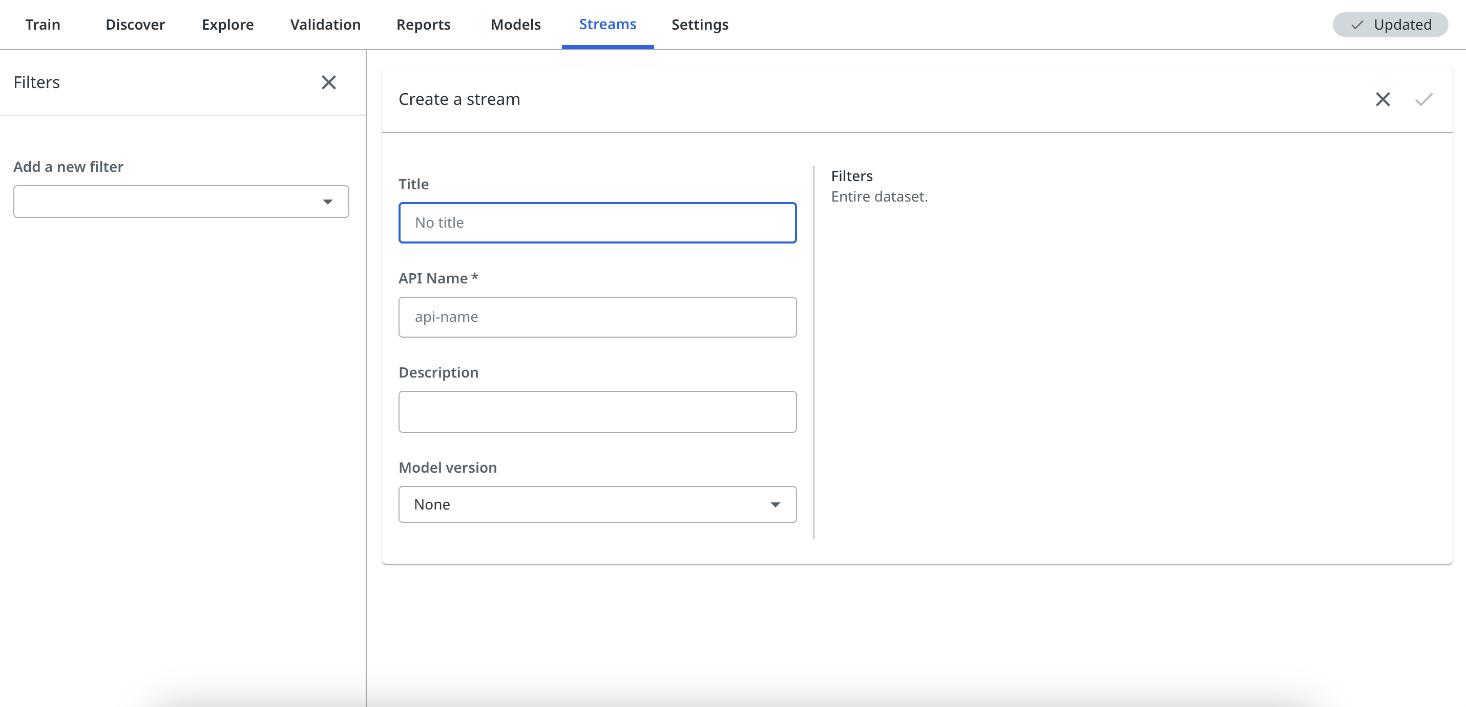Click the Explore tab in navigation

pos(227,24)
